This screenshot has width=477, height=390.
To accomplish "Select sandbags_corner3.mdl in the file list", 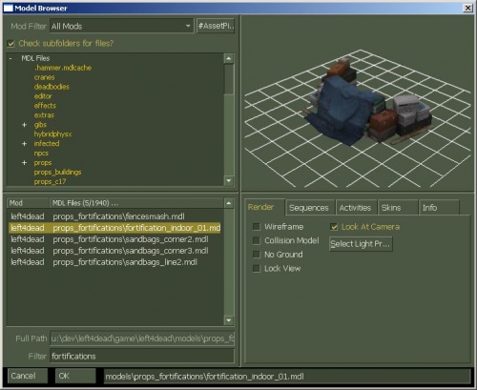I will point(114,251).
